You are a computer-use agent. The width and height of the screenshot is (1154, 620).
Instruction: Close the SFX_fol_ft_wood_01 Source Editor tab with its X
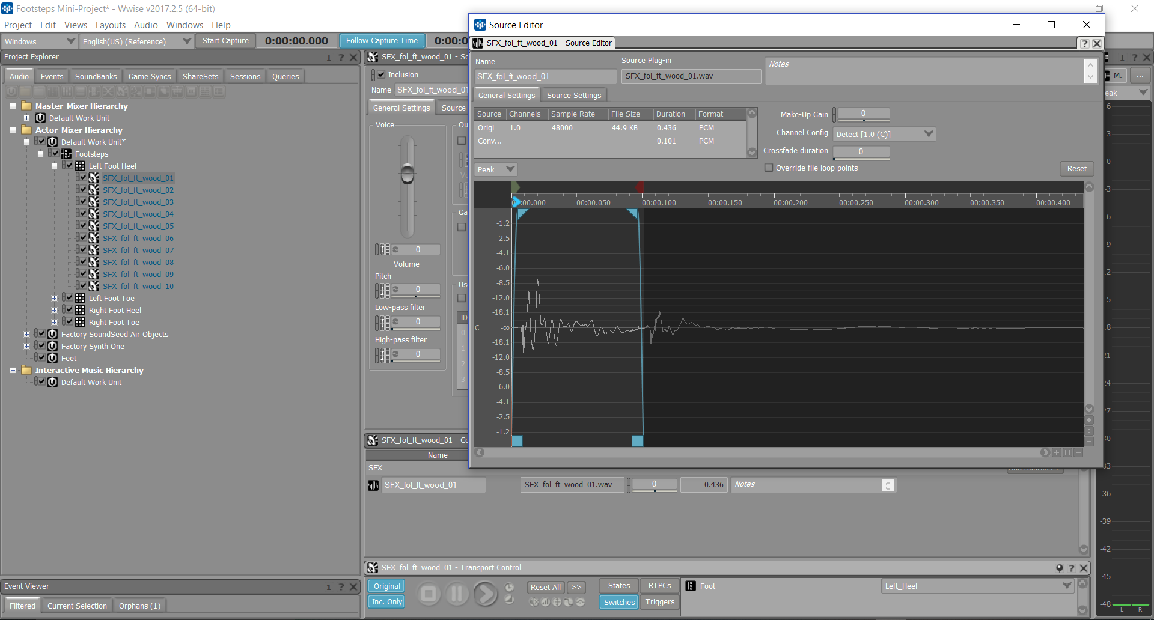(1097, 43)
